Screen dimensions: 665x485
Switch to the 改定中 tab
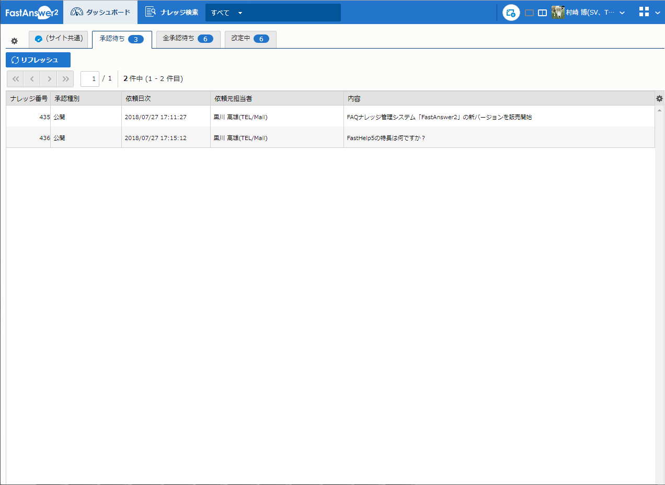pyautogui.click(x=250, y=39)
